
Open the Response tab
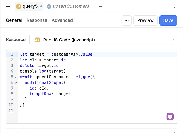pyautogui.click(x=37, y=20)
